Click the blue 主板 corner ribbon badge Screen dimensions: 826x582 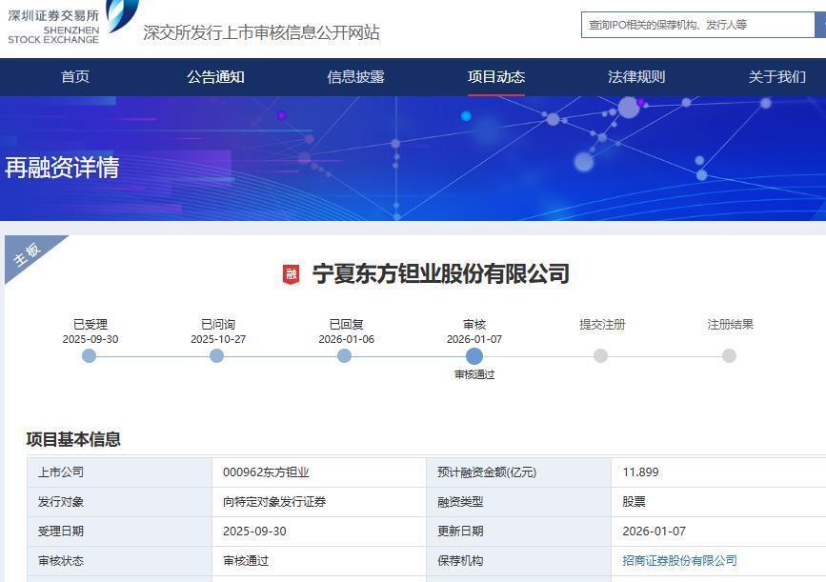[x=29, y=253]
